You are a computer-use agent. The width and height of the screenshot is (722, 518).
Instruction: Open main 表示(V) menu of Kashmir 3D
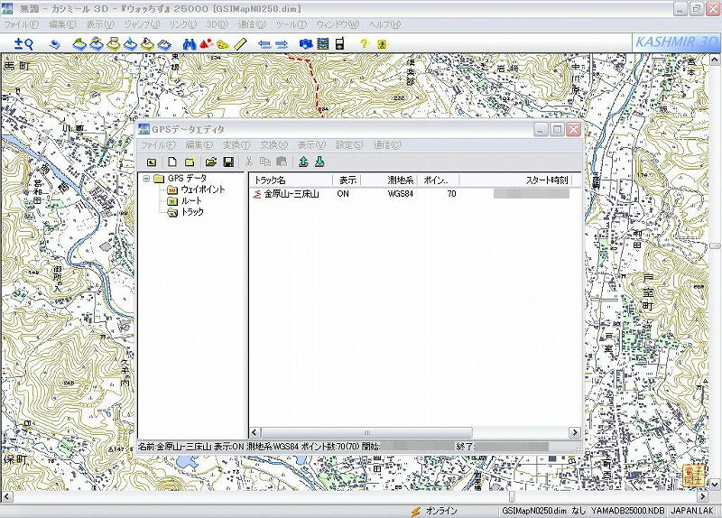pyautogui.click(x=100, y=24)
